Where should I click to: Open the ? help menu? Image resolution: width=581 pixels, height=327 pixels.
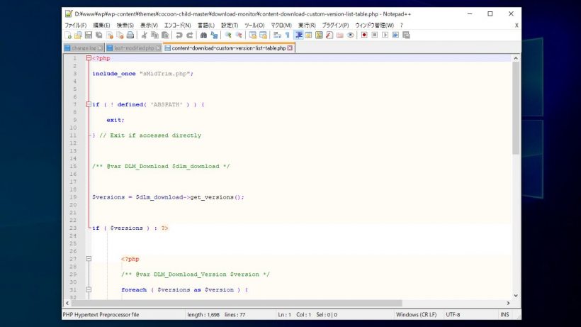[x=401, y=26]
